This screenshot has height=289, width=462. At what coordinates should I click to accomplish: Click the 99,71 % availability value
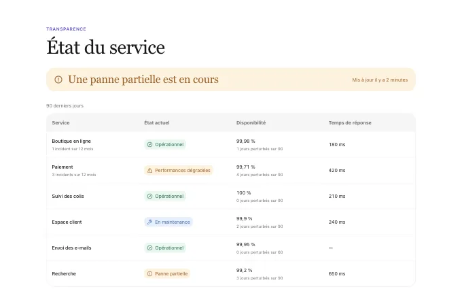pyautogui.click(x=246, y=167)
